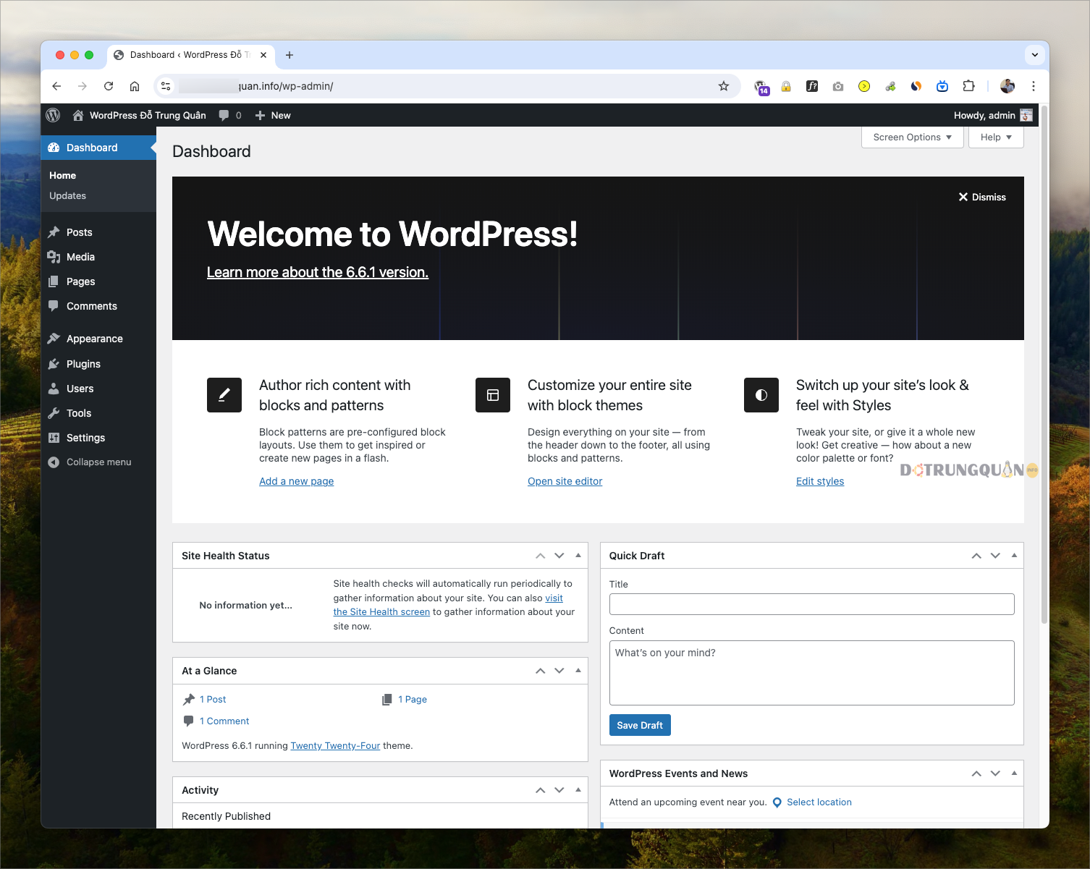Open admin avatar next to Howdy, admin
Image resolution: width=1090 pixels, height=869 pixels.
[x=1026, y=115]
